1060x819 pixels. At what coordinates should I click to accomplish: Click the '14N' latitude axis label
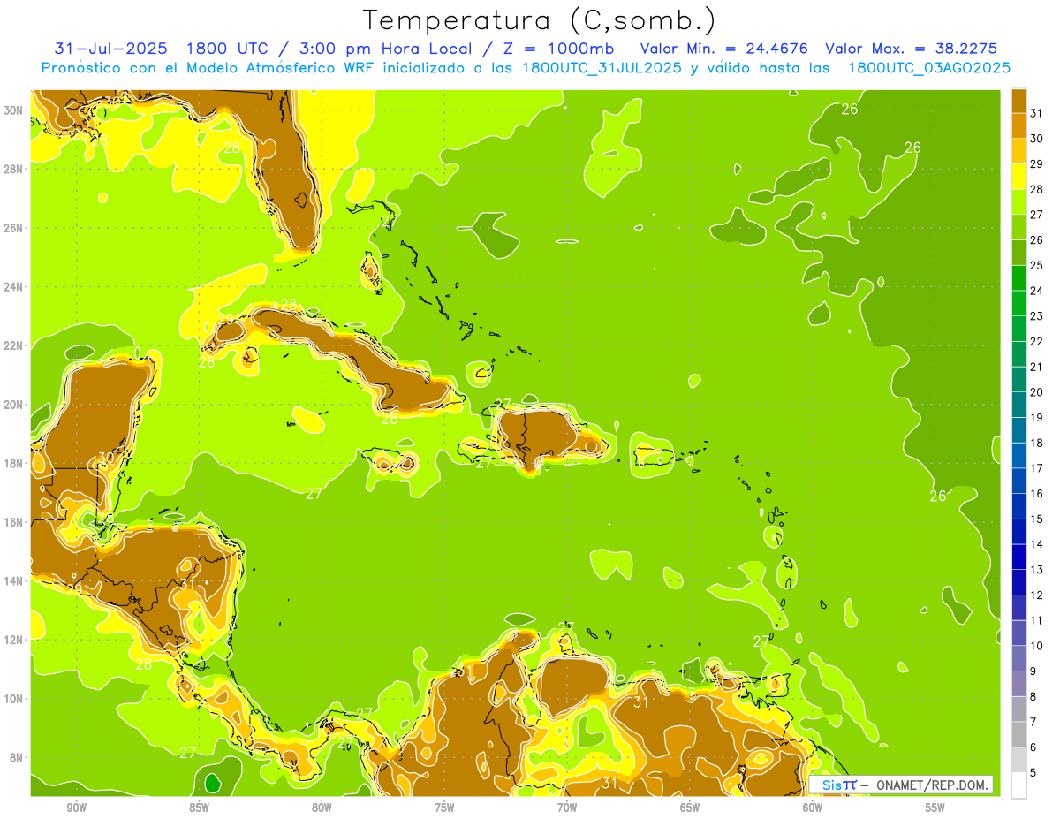coord(14,581)
